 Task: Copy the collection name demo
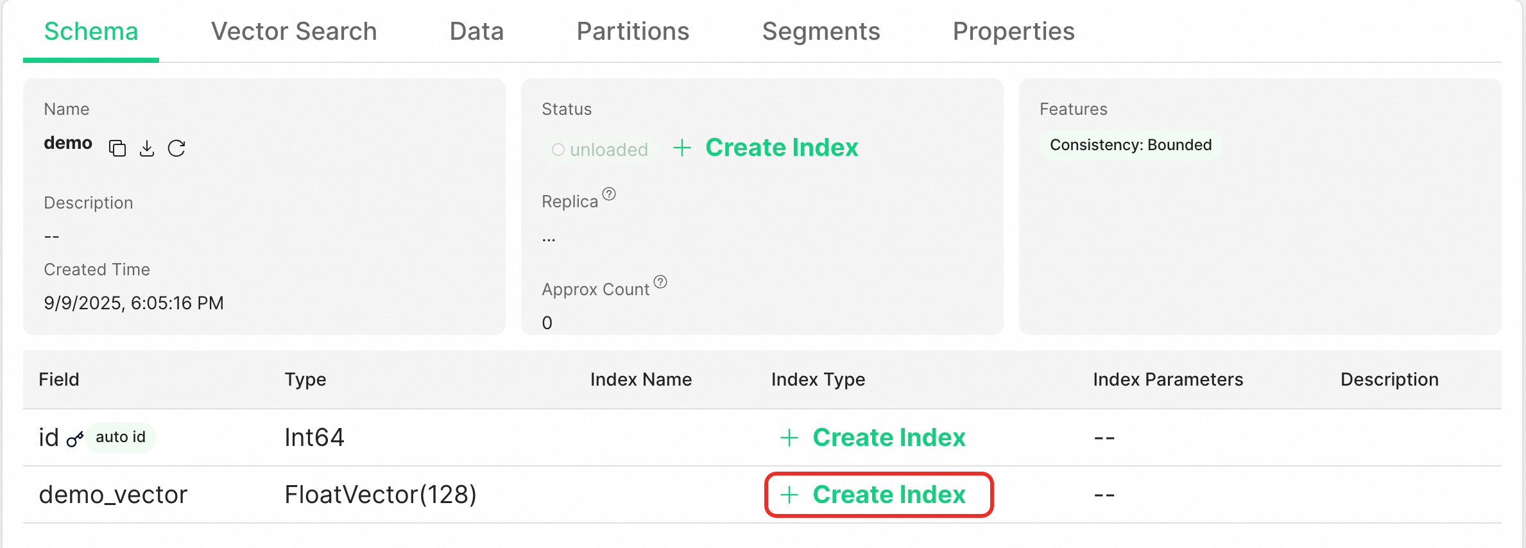point(117,148)
